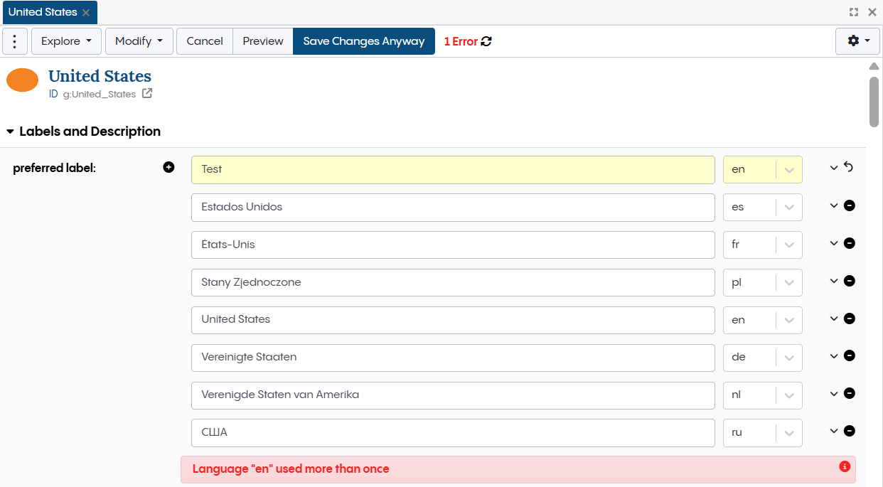
Task: Expand options chevron for United States row
Action: point(834,319)
